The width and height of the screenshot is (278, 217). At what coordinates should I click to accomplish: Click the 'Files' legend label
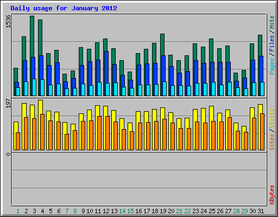(271, 43)
